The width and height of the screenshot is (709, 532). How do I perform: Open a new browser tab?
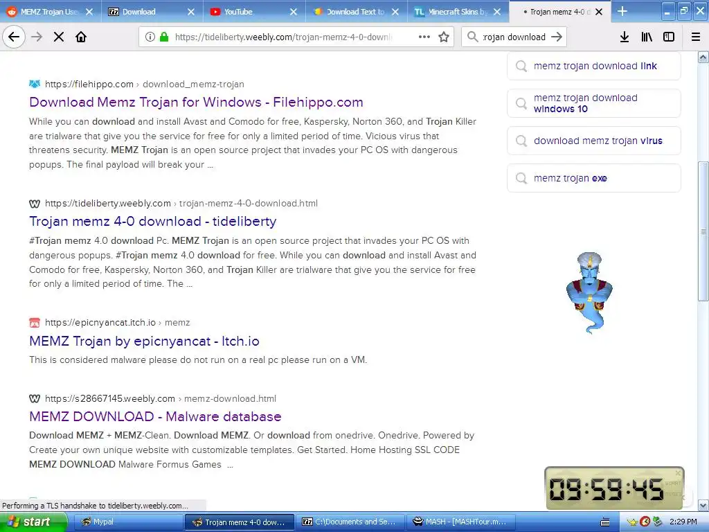pyautogui.click(x=622, y=11)
